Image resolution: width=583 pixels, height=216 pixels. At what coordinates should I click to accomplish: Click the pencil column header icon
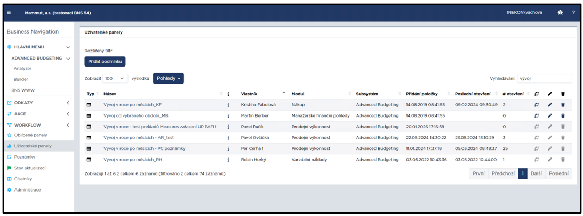tap(550, 94)
